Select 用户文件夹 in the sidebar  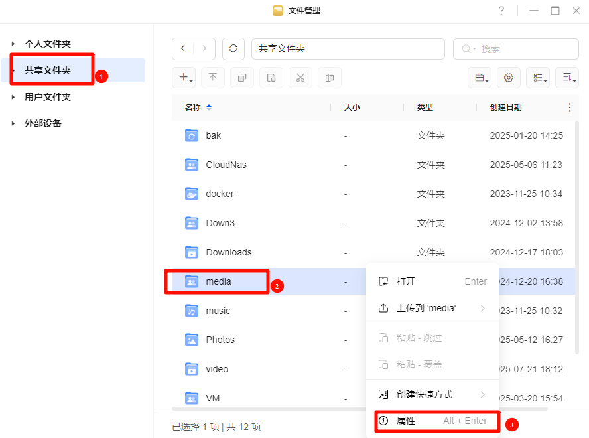[x=48, y=97]
